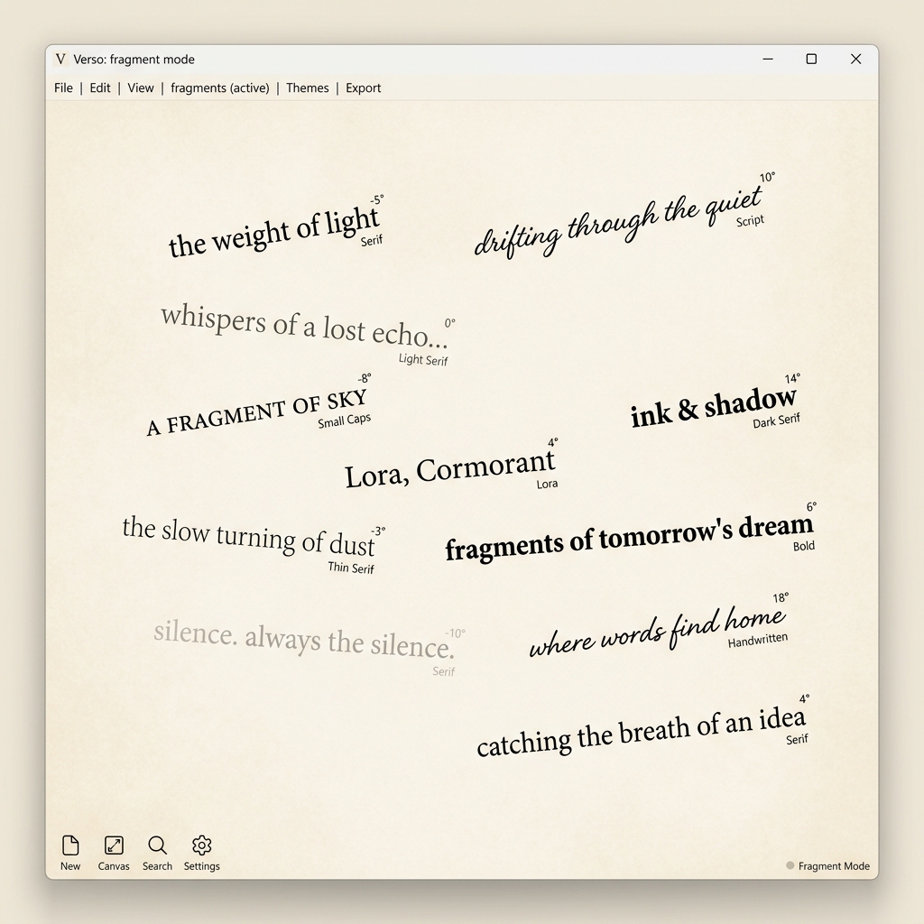Open the Edit menu
The width and height of the screenshot is (924, 924).
click(99, 88)
